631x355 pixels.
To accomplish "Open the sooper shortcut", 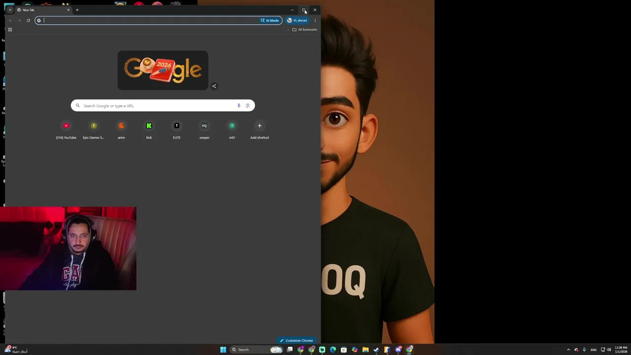I will (204, 130).
